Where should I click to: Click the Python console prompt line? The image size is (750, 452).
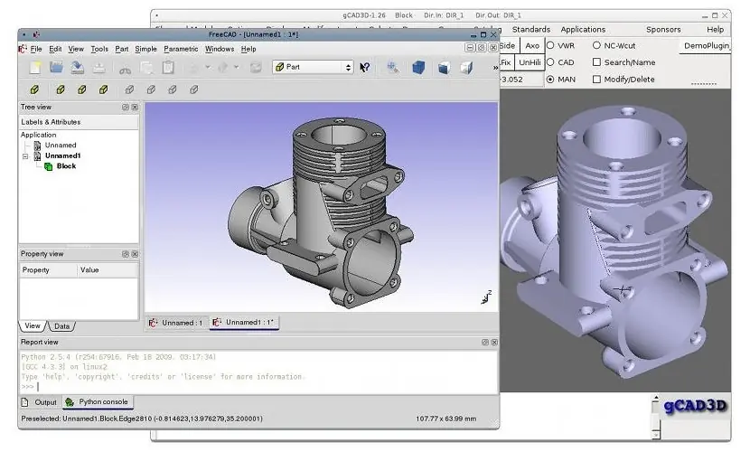pos(258,387)
